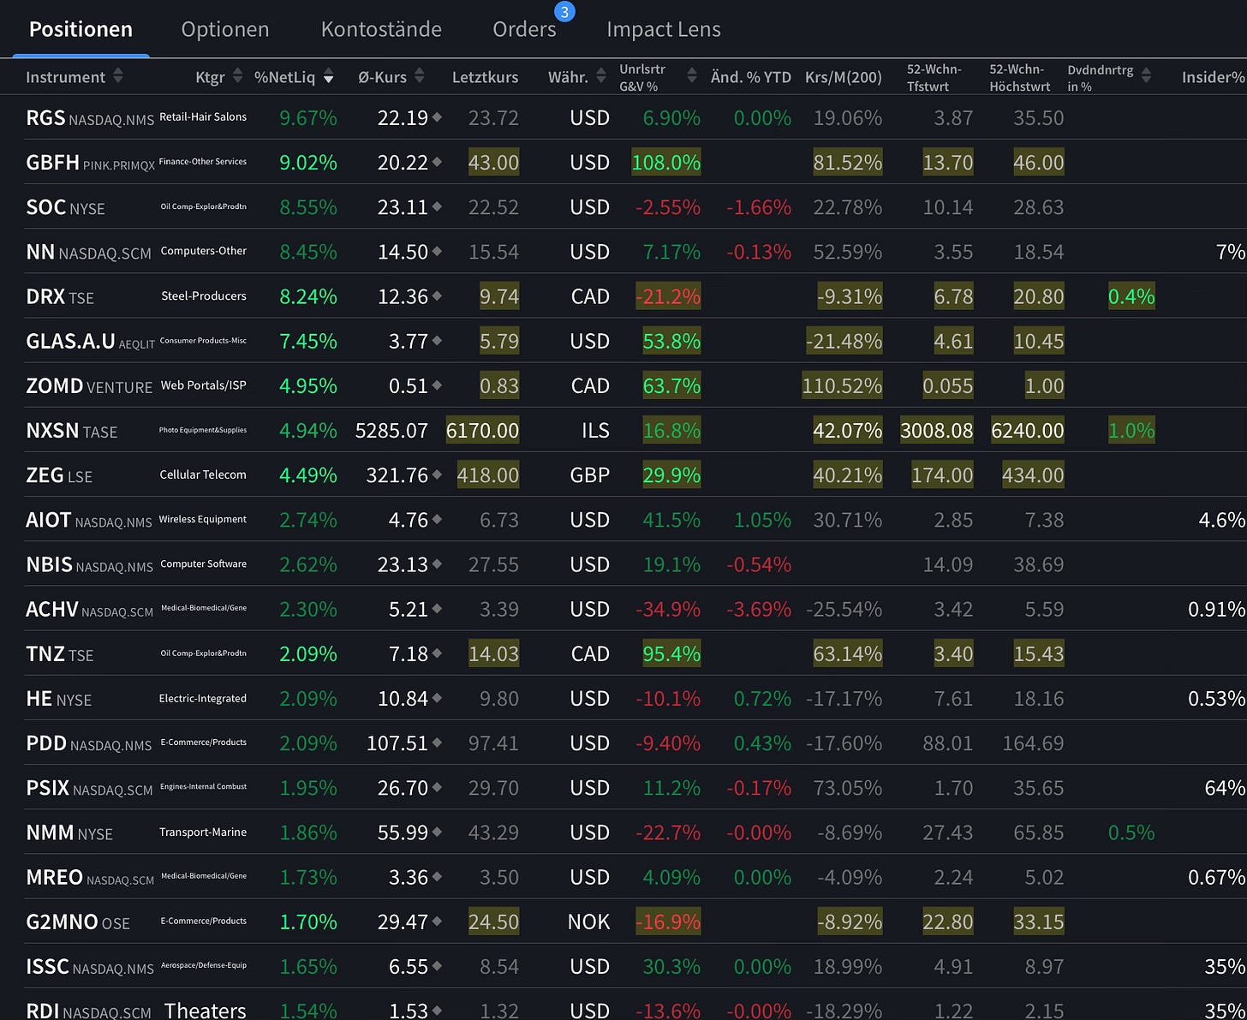The image size is (1247, 1020).
Task: Toggle the %NetLiq descending sort arrow
Action: [328, 77]
